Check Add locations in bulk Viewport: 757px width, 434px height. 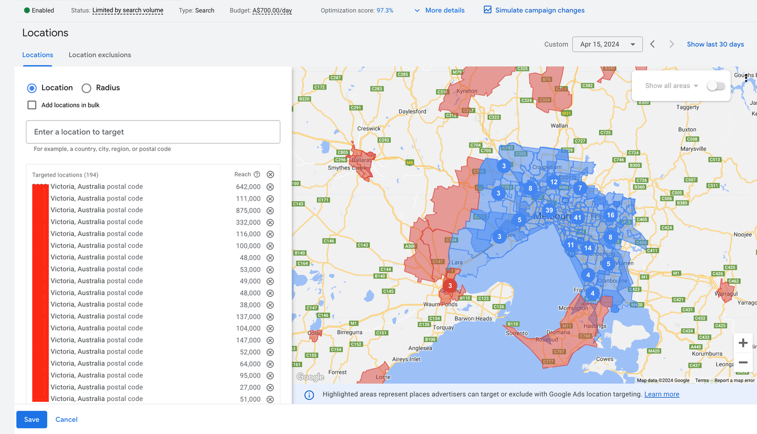32,105
